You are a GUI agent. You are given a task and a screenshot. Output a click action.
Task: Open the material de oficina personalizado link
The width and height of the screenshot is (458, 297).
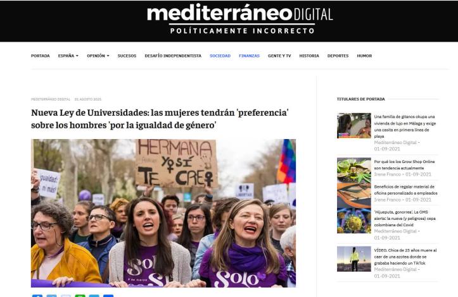(405, 190)
